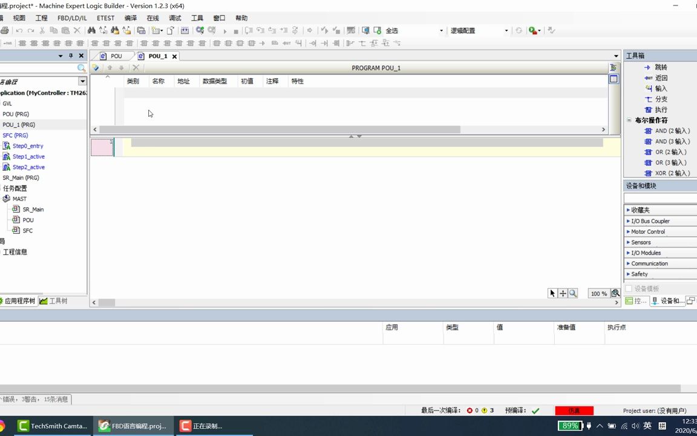The image size is (697, 436).
Task: Select the magnifier zoom tool in editor corner
Action: click(572, 293)
